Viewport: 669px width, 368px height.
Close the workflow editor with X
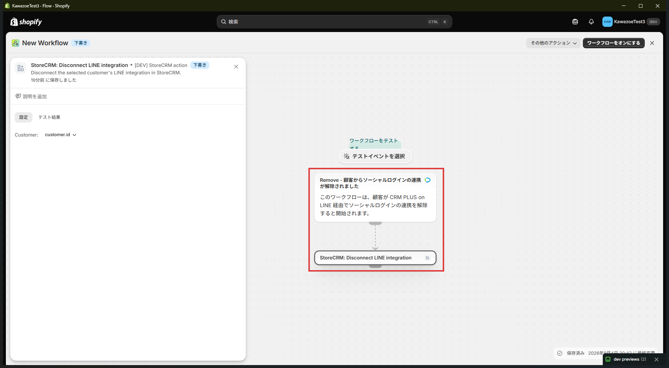(x=652, y=43)
